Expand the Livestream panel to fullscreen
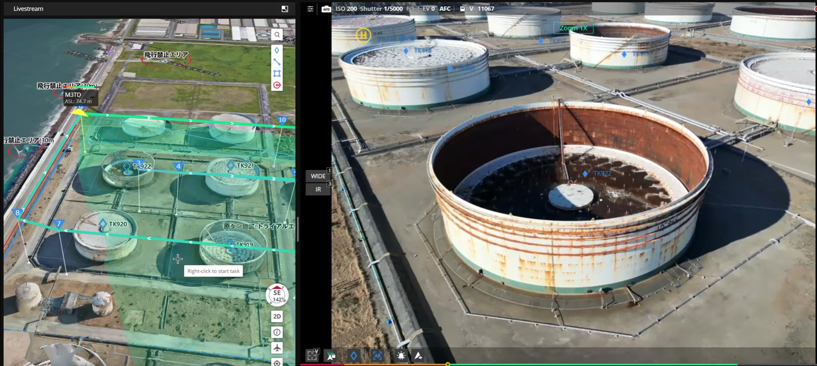This screenshot has height=366, width=817. pos(285,9)
